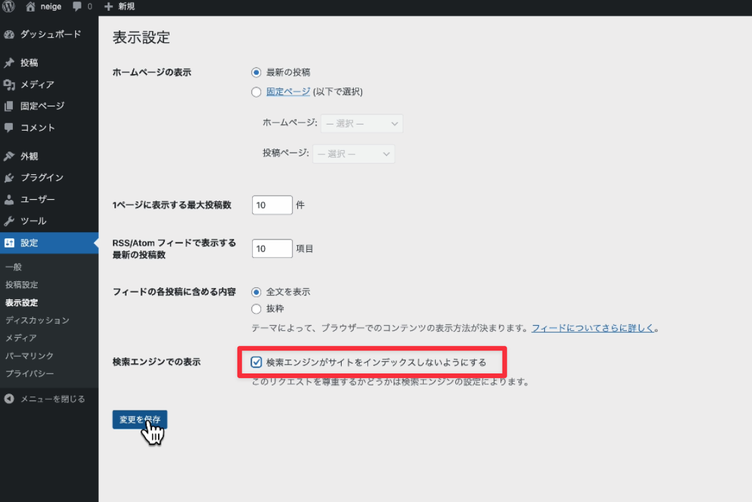The width and height of the screenshot is (752, 502).
Task: Click the comments bubble icon in admin bar
Action: click(x=79, y=7)
